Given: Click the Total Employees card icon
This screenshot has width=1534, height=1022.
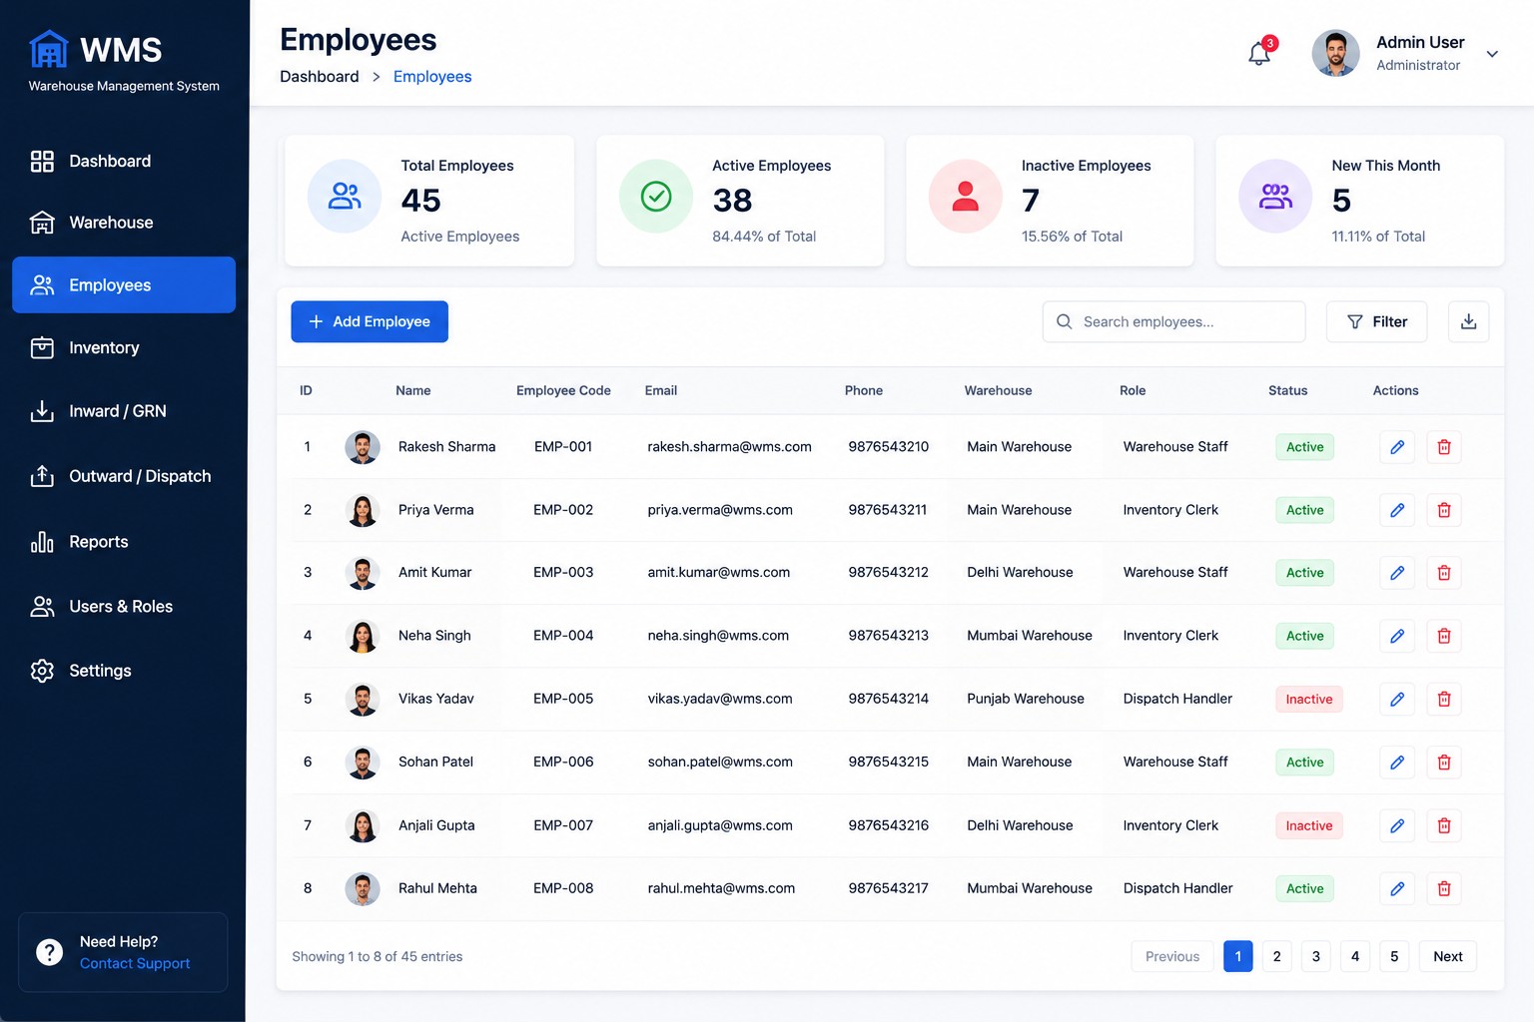Looking at the screenshot, I should click(345, 197).
